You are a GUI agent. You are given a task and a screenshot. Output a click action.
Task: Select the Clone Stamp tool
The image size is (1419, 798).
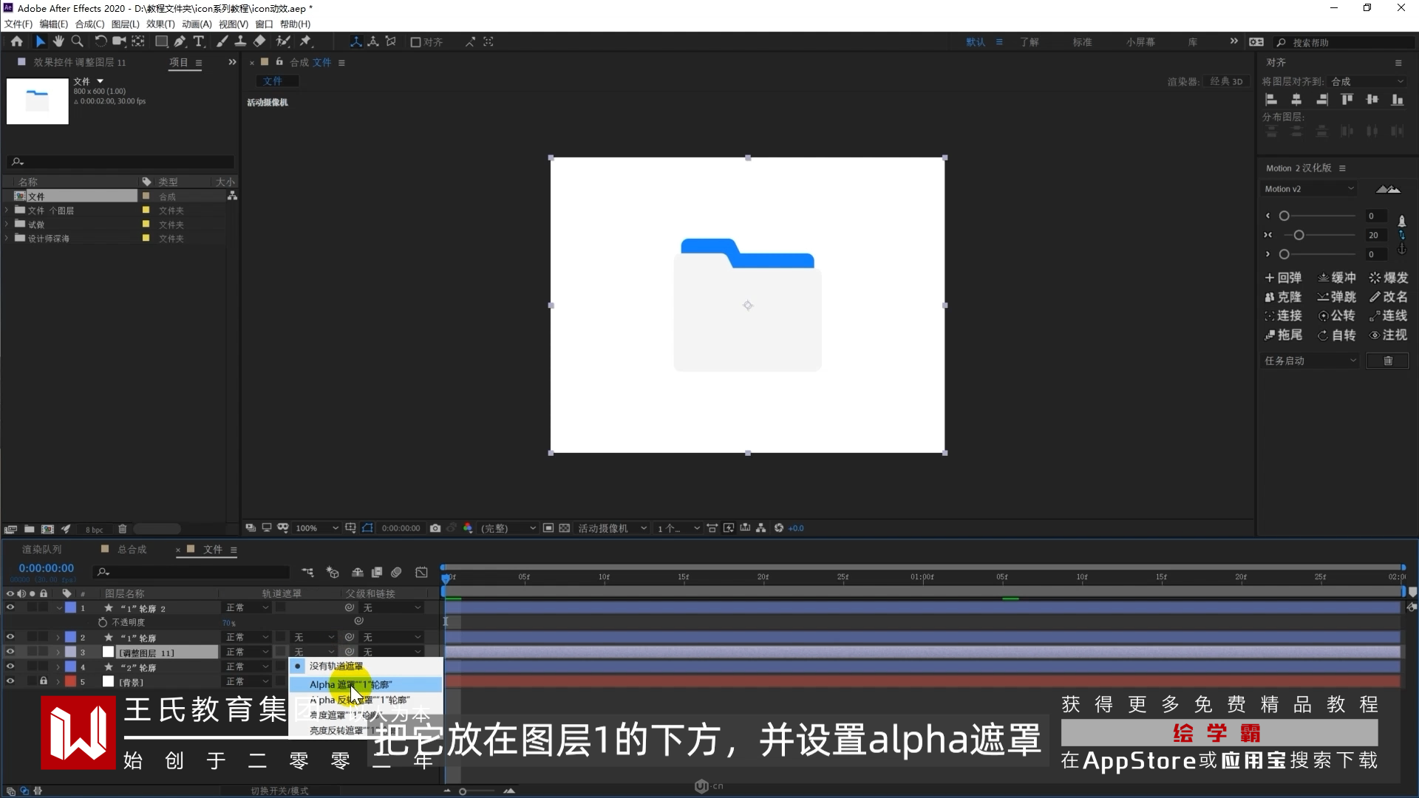[x=240, y=42]
